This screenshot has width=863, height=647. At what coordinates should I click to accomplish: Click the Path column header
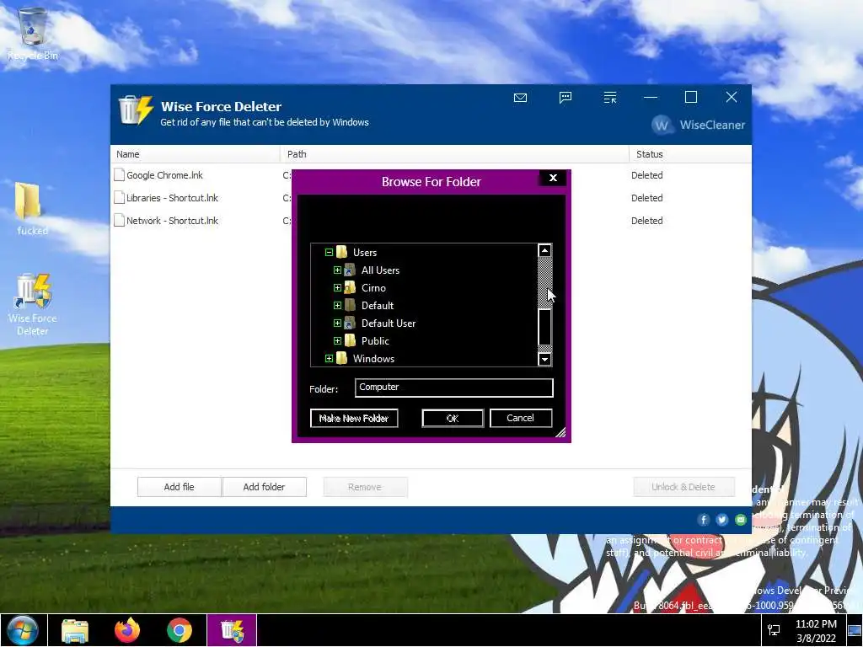click(454, 154)
